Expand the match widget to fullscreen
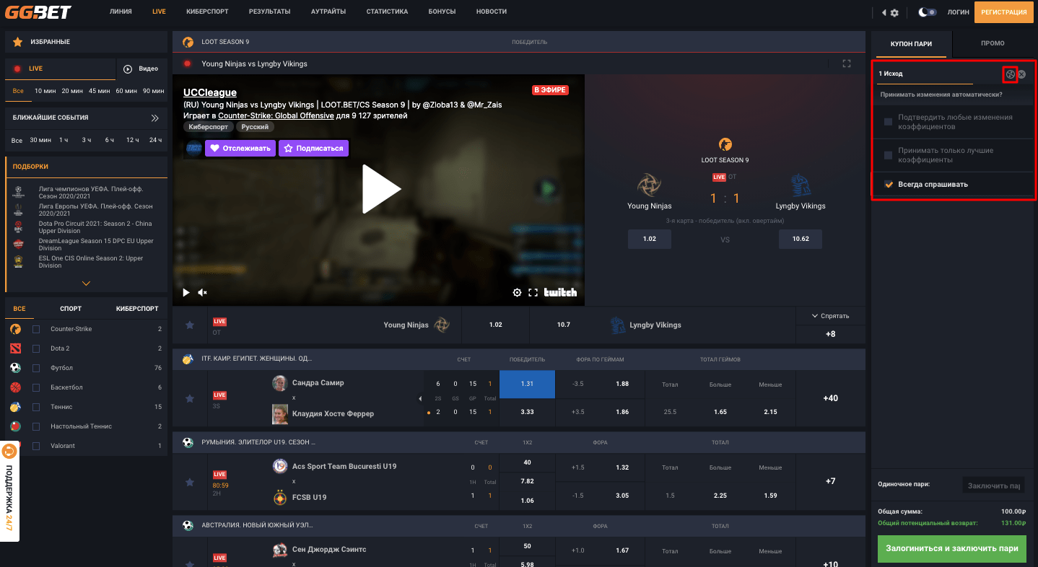 (847, 63)
